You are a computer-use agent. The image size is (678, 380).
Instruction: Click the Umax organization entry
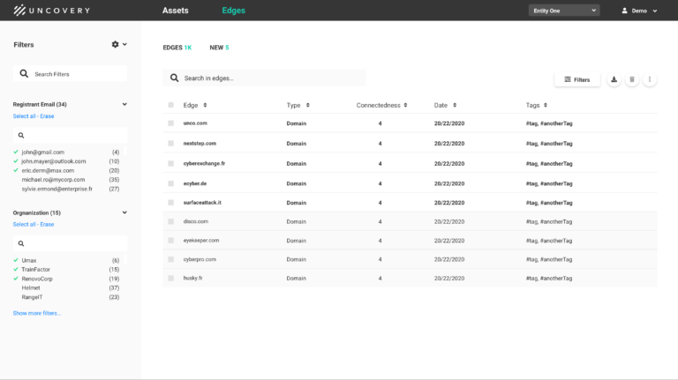coord(29,260)
